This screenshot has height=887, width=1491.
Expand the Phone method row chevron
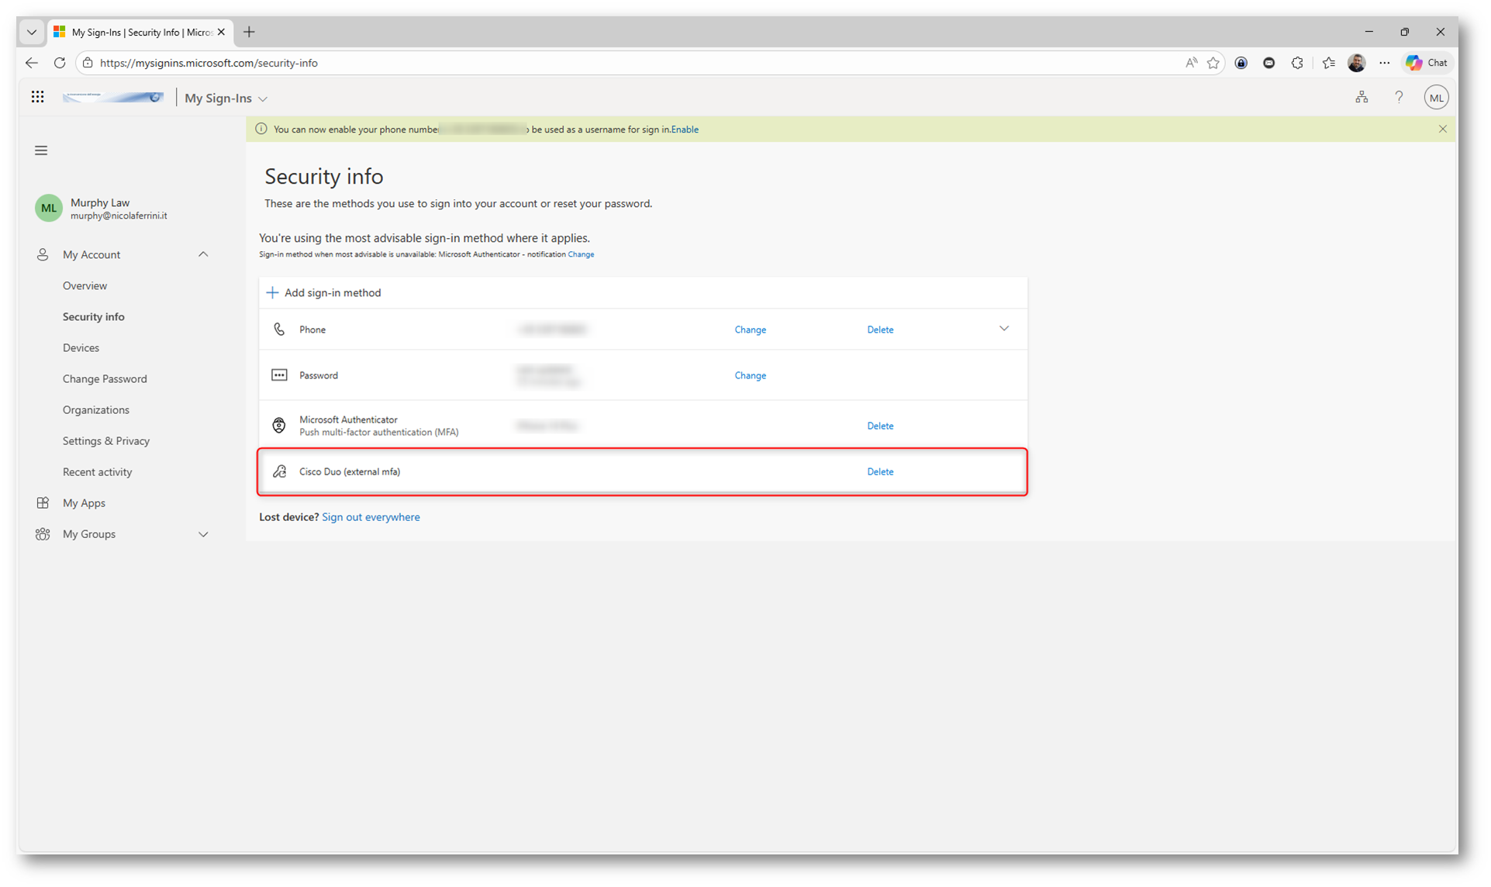1004,329
